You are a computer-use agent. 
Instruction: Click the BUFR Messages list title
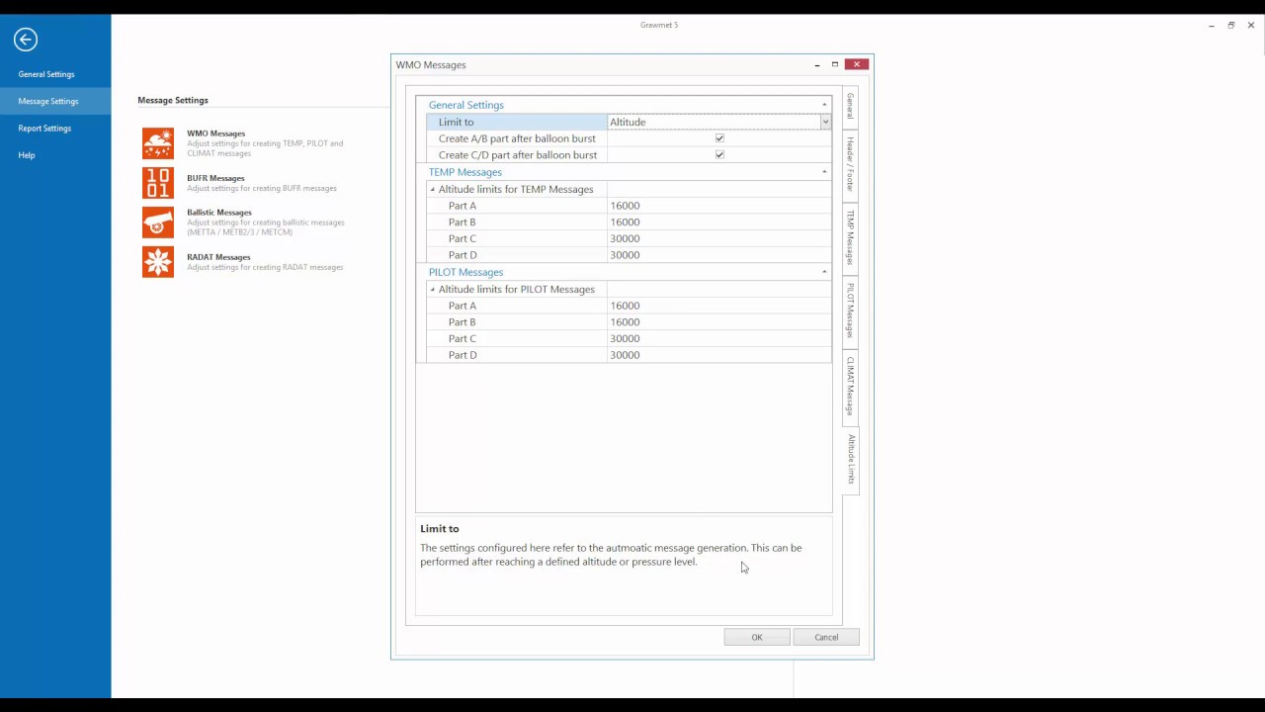click(x=215, y=178)
